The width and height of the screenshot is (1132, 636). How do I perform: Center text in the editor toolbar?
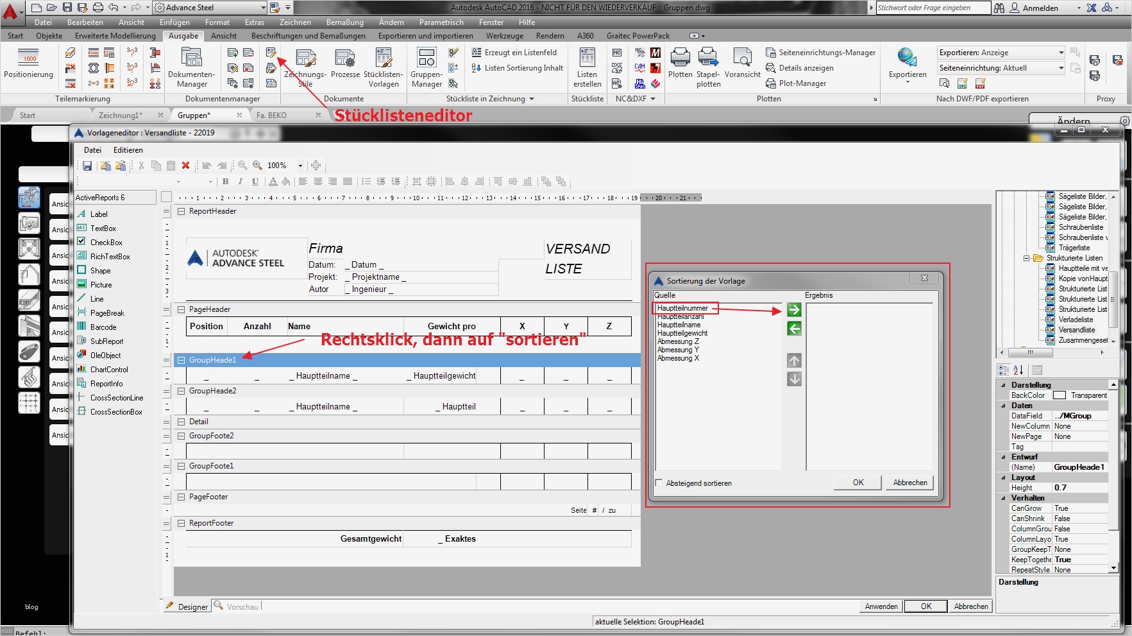point(317,182)
